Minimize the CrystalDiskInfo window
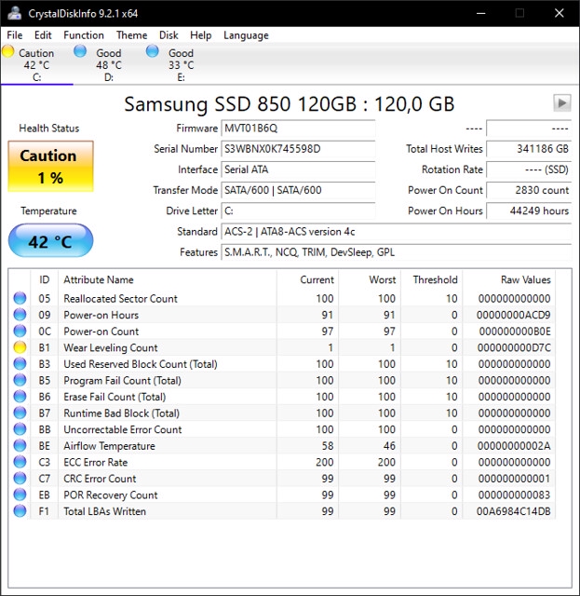The image size is (580, 596). coord(480,13)
